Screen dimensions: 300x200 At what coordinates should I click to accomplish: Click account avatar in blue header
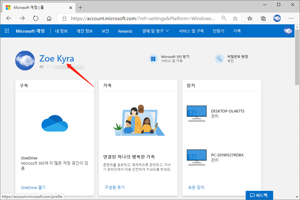coord(288,31)
